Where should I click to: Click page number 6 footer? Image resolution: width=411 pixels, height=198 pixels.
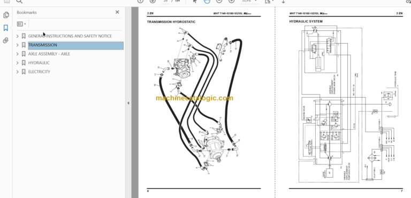click(x=148, y=191)
